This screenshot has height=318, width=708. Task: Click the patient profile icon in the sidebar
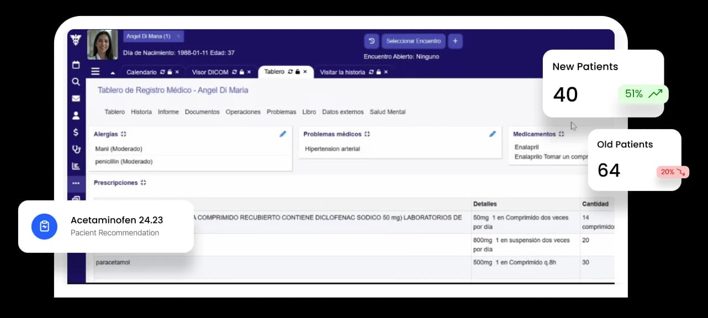pos(76,115)
